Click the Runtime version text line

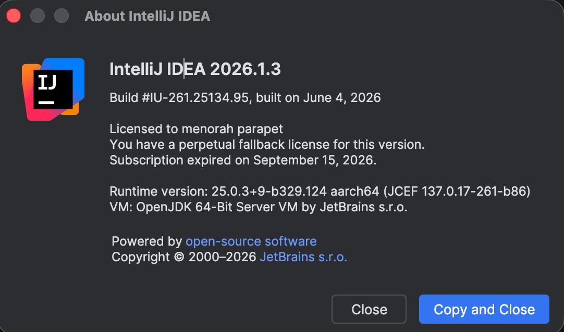point(320,191)
